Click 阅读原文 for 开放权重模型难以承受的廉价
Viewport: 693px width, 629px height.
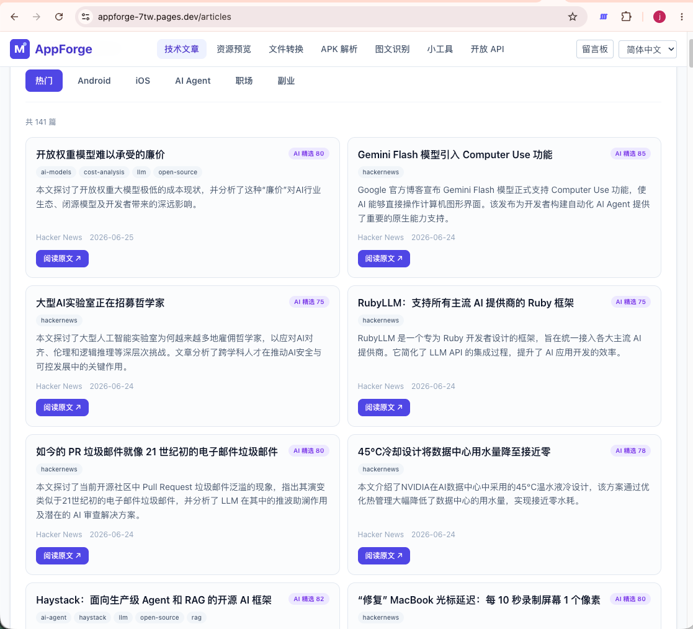pyautogui.click(x=62, y=259)
